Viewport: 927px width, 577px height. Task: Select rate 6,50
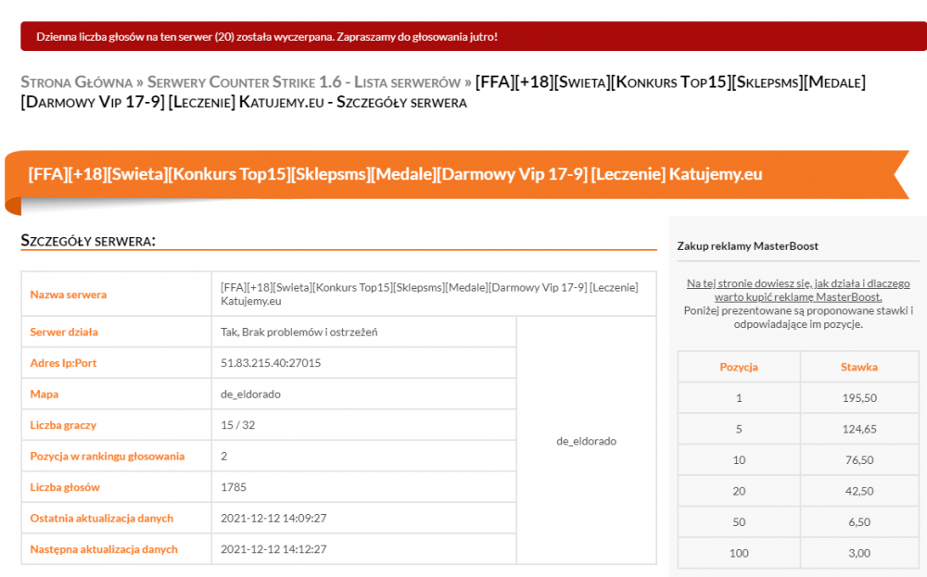[x=859, y=522]
